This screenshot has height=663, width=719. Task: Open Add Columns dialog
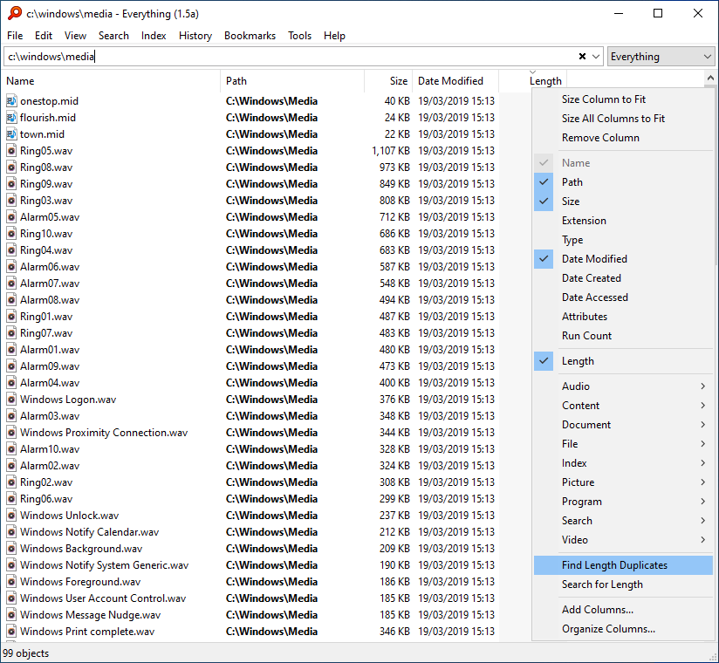pos(623,610)
